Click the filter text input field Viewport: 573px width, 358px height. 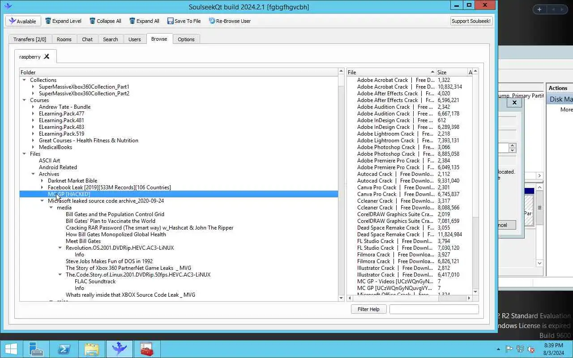(434, 309)
